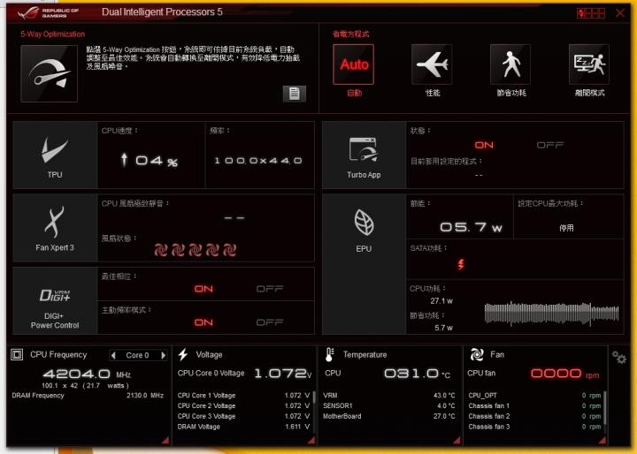Click the CPU fan 0000 rpm reading
The height and width of the screenshot is (454, 637).
tap(565, 374)
